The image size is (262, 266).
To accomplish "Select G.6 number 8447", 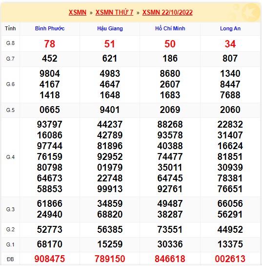I will click(x=230, y=84).
